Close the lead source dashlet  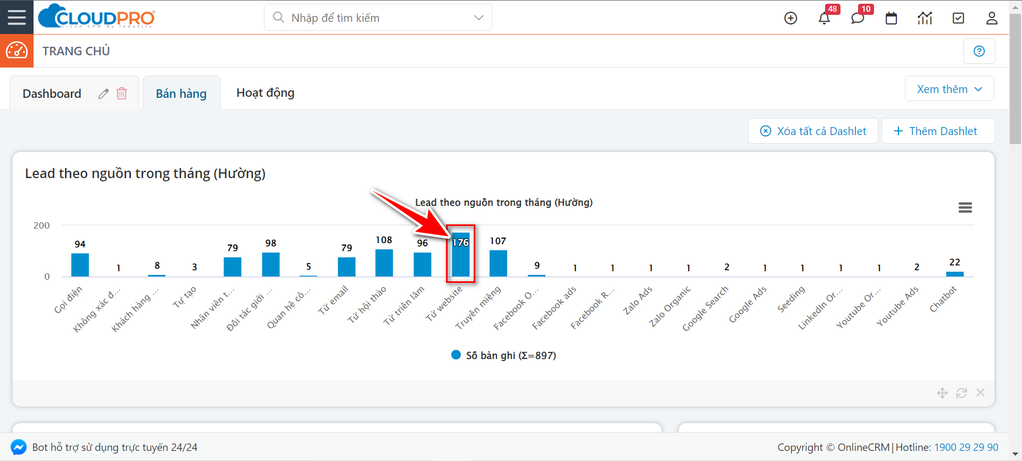pos(980,392)
